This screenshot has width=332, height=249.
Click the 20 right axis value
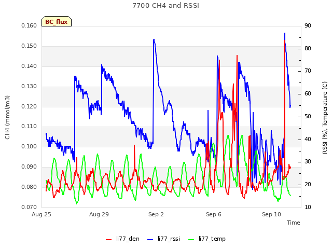[308, 184]
